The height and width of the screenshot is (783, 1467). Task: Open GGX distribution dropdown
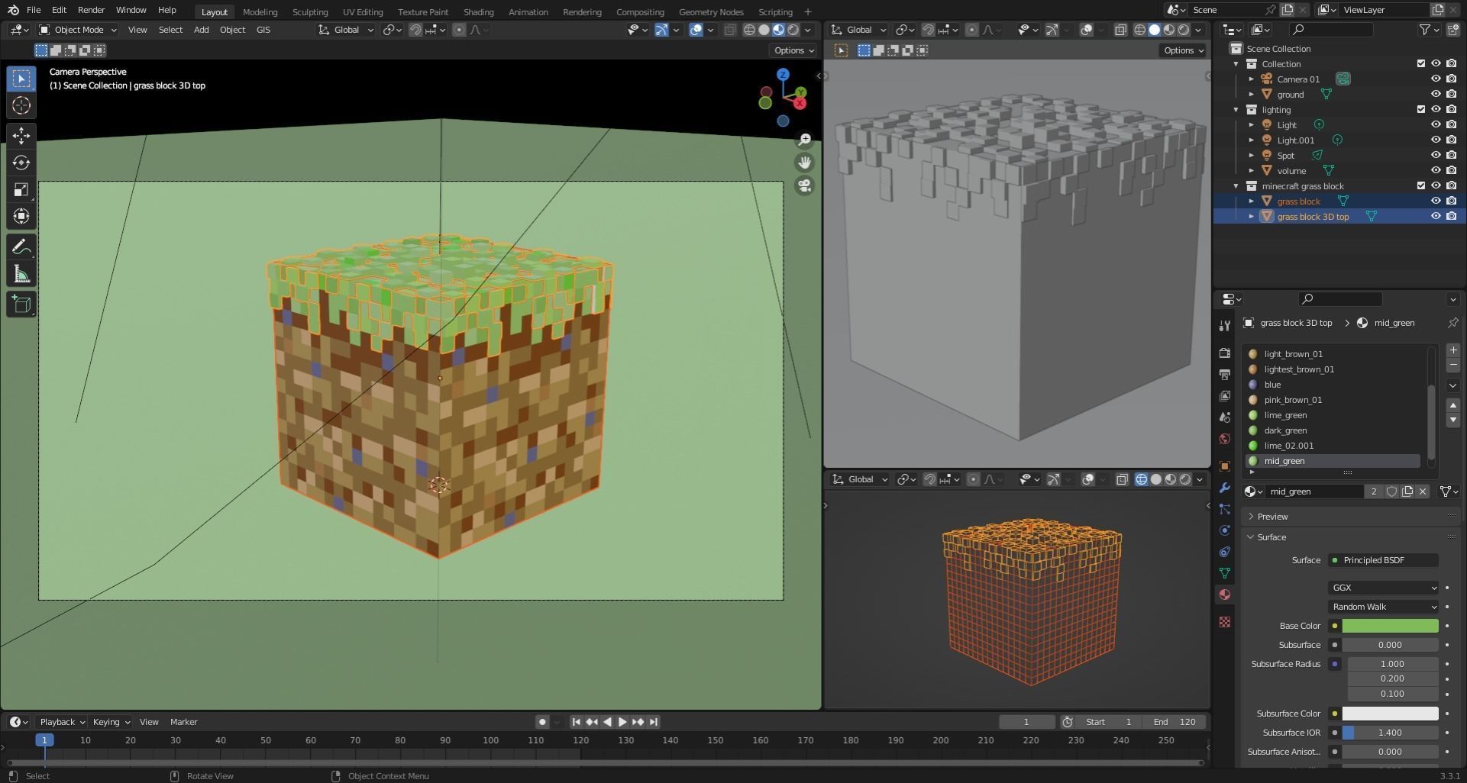[1383, 588]
